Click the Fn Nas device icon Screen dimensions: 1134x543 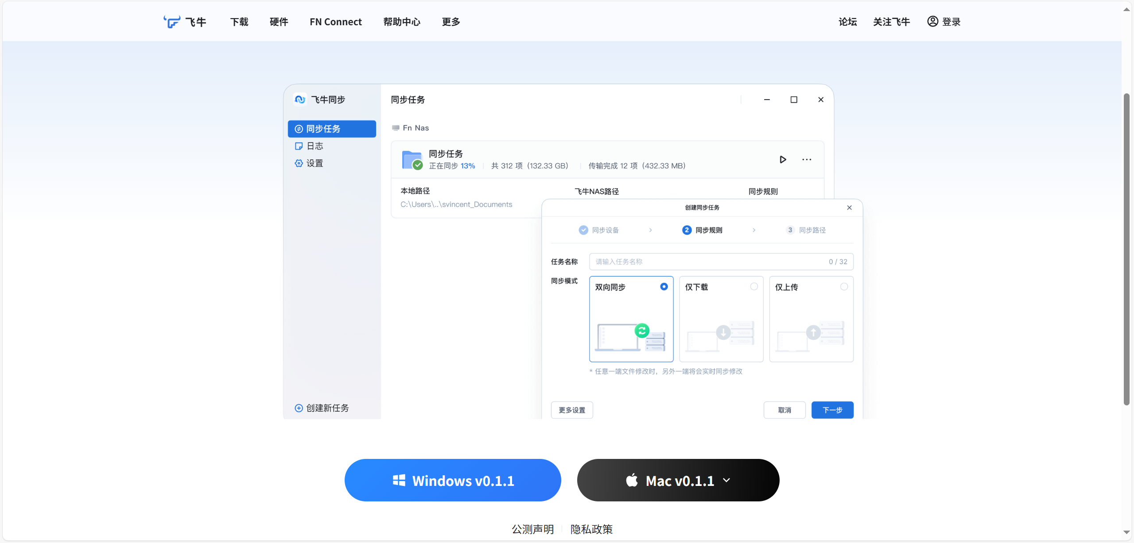[396, 128]
